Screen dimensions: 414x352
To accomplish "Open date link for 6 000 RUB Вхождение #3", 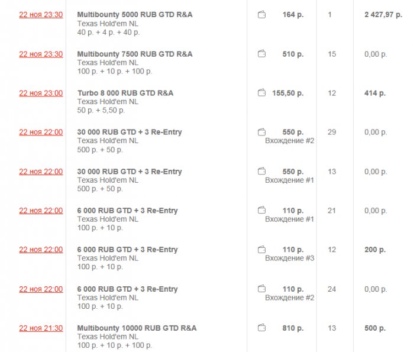I will [x=41, y=250].
